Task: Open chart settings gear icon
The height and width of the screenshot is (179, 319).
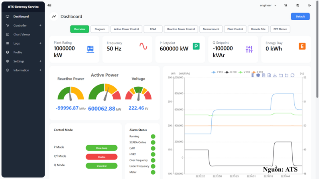Action: (258, 75)
